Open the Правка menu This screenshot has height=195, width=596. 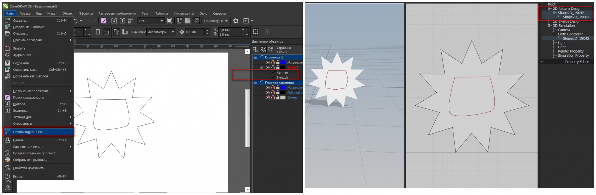[x=25, y=13]
